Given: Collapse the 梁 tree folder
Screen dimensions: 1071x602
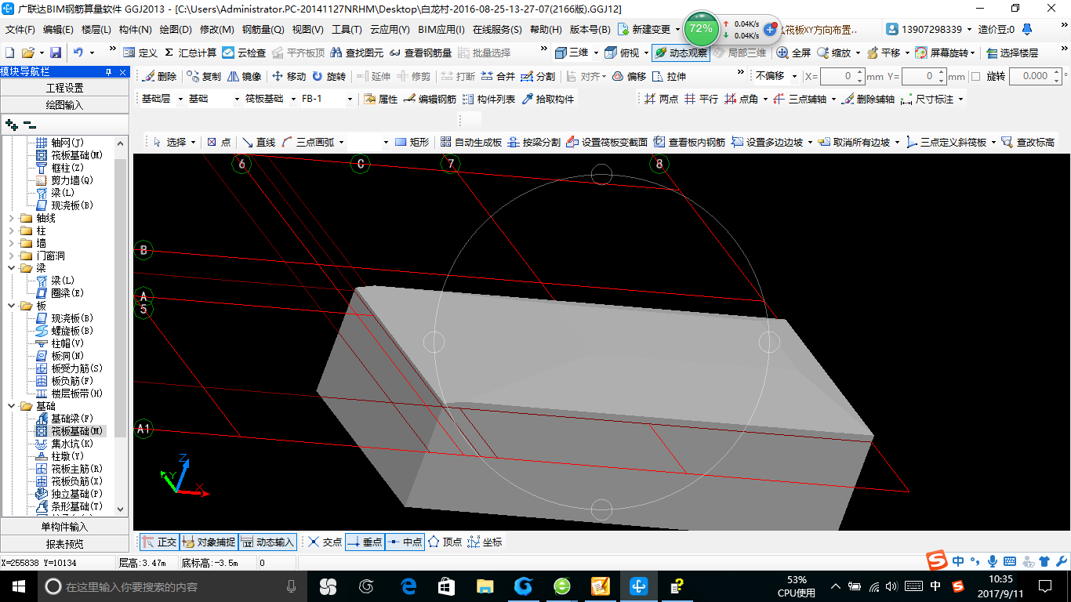Looking at the screenshot, I should tap(11, 268).
